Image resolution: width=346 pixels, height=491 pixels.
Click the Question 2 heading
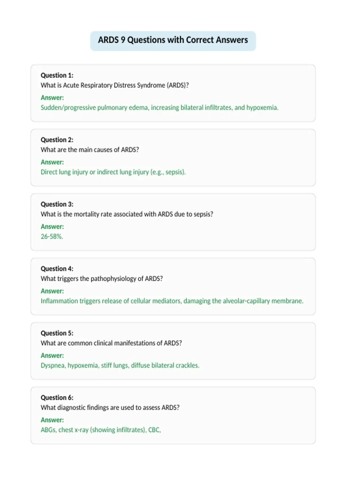57,140
